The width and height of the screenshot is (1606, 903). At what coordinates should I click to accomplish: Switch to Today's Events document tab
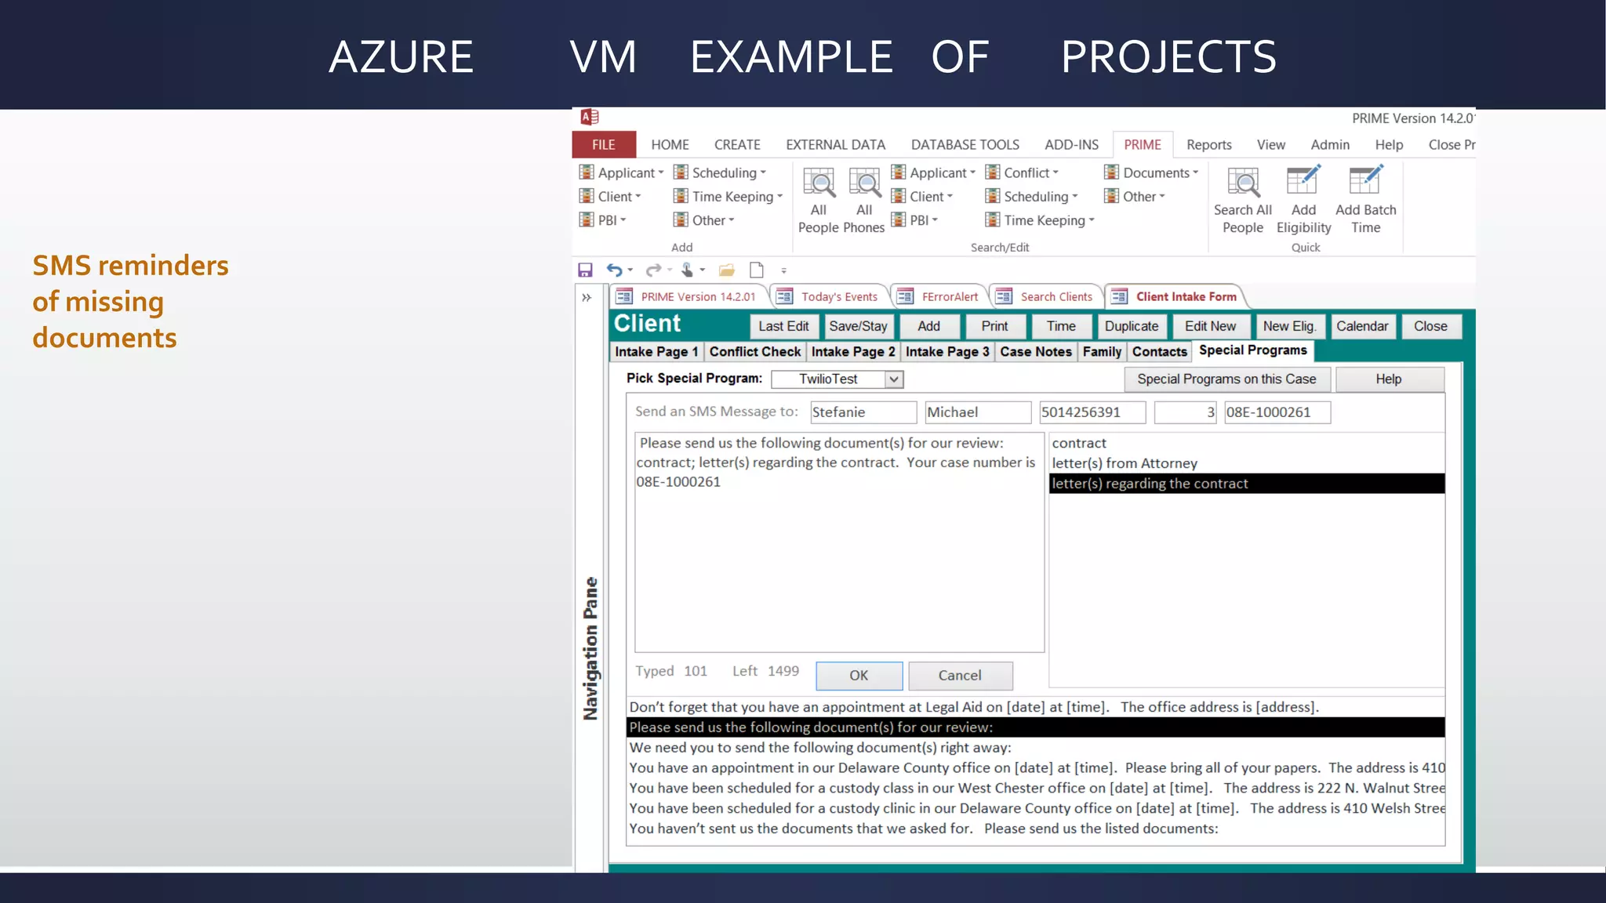830,297
